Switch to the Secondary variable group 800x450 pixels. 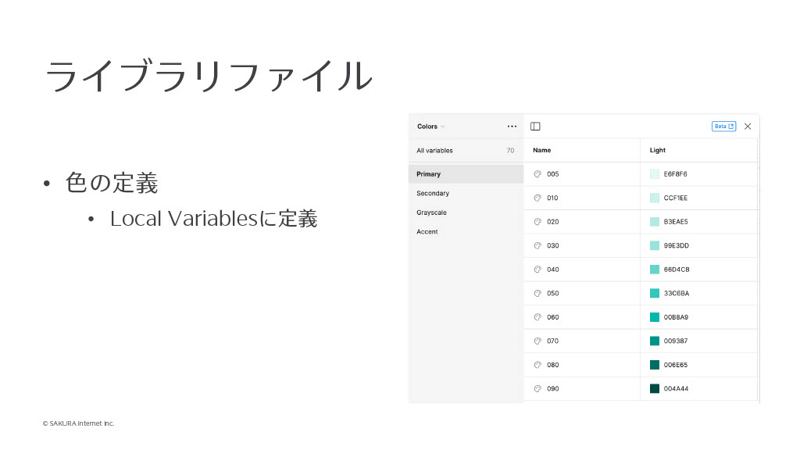point(433,194)
